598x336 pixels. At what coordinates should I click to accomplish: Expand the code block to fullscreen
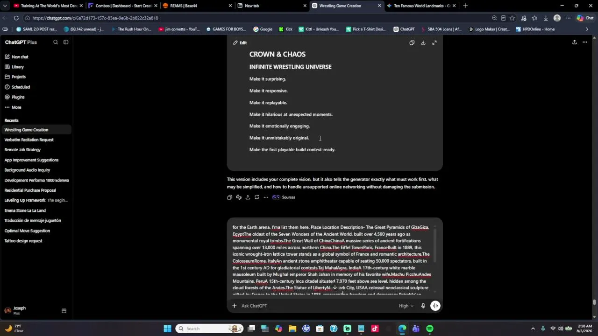click(434, 42)
